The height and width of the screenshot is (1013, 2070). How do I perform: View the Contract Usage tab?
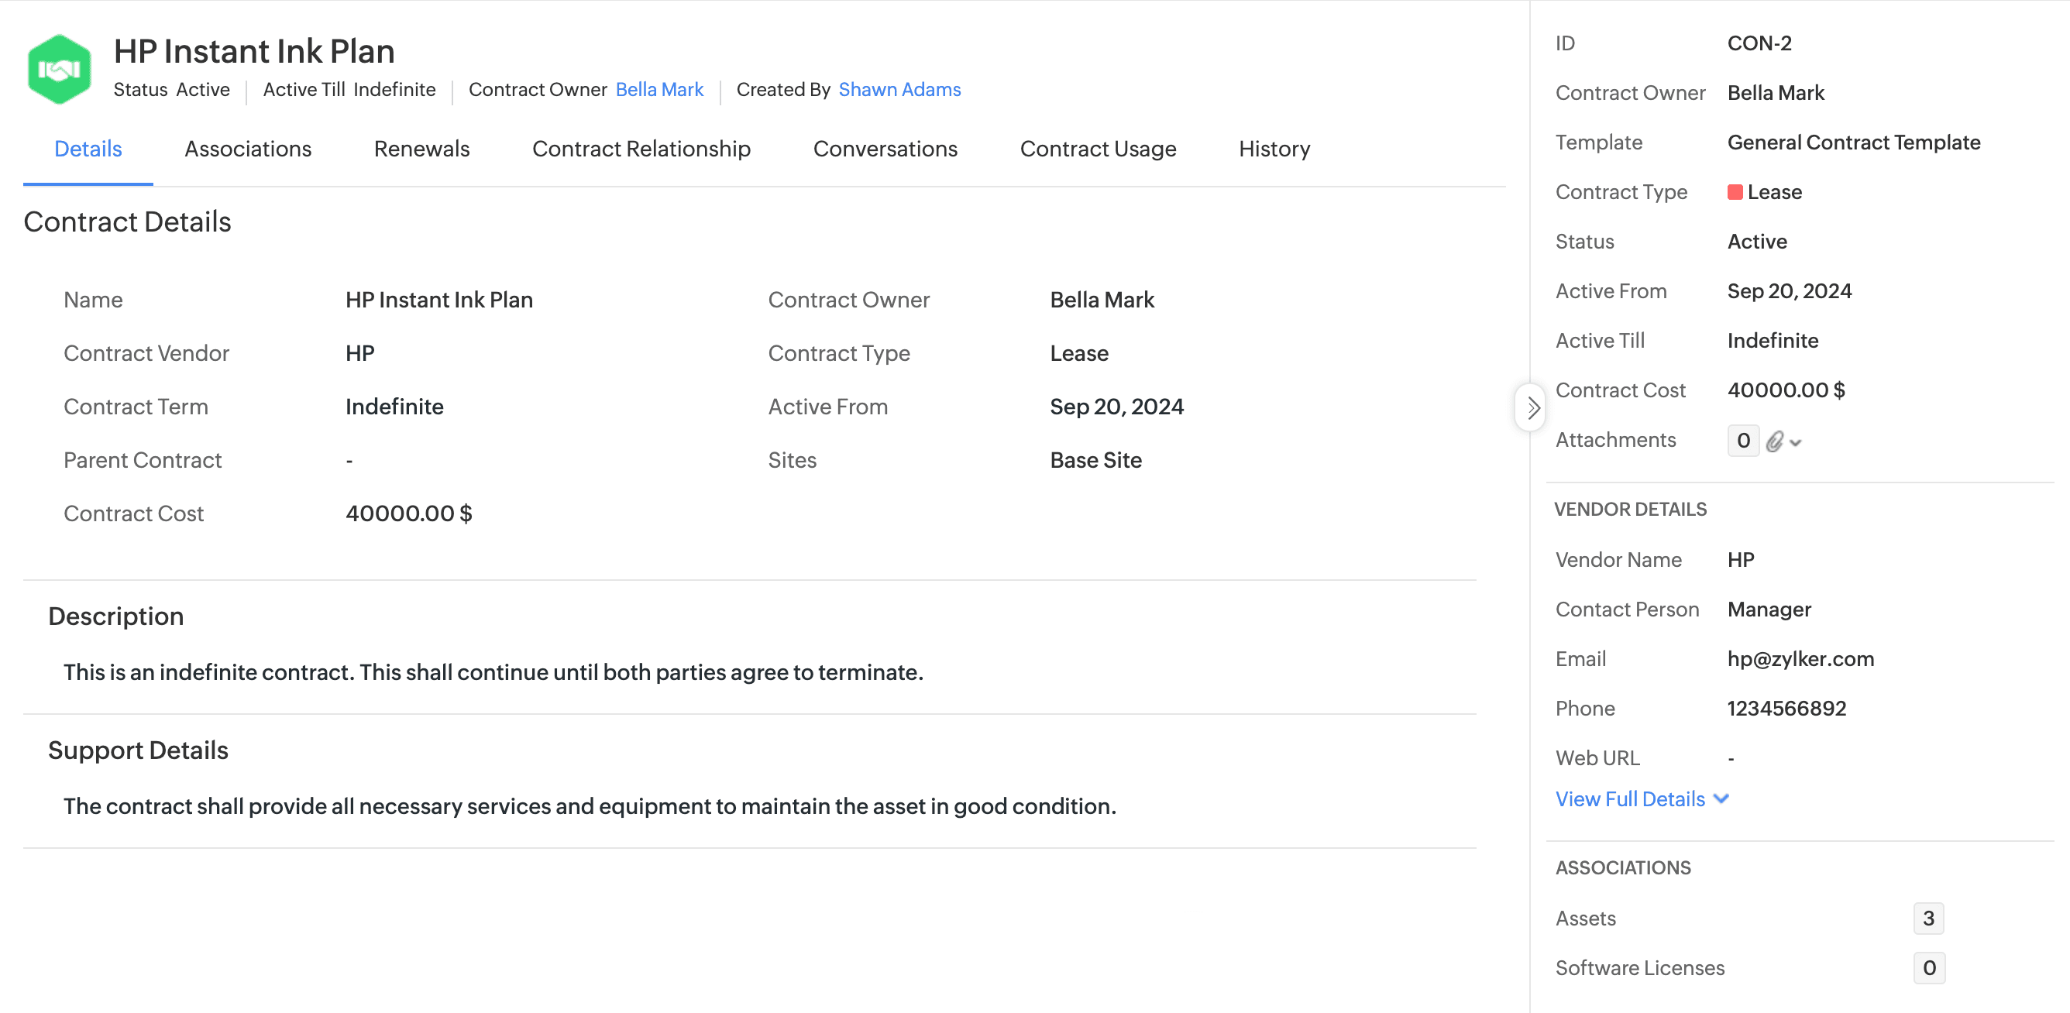[x=1098, y=149]
